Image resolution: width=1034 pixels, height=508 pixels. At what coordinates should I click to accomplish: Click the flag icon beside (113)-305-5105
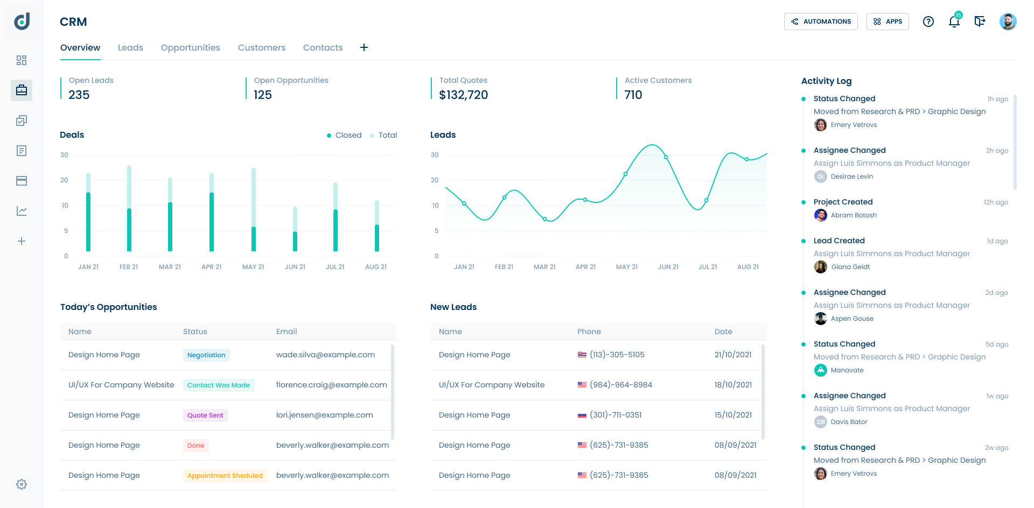(582, 355)
